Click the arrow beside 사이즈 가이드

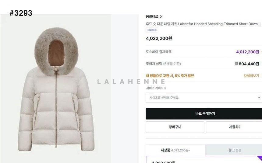(165, 88)
